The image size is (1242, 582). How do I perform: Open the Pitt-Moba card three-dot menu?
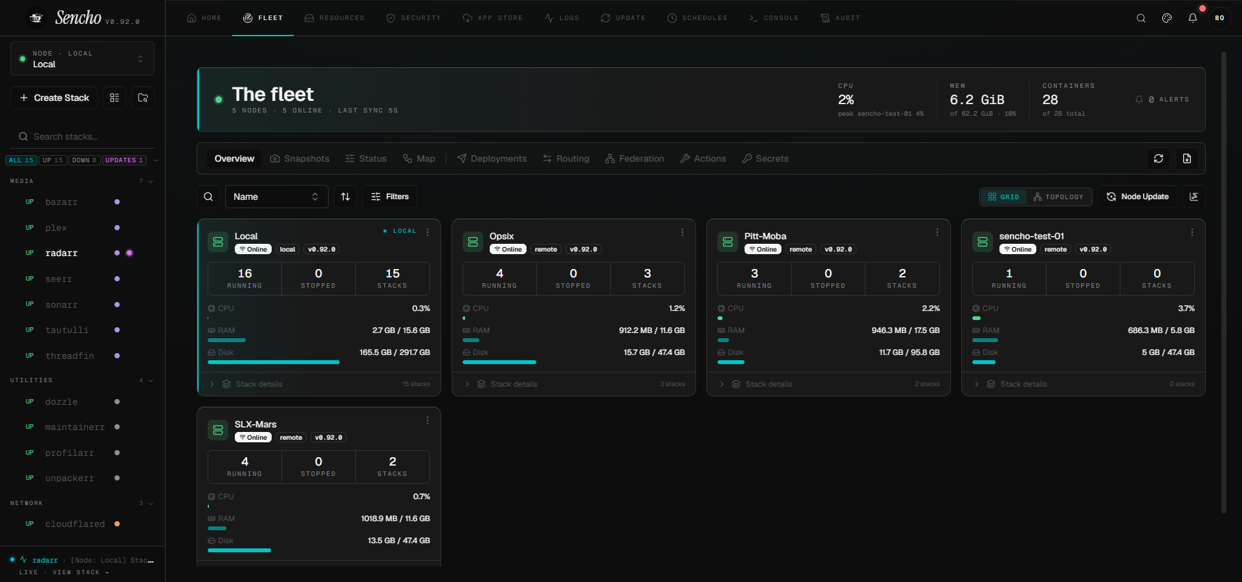click(x=937, y=232)
